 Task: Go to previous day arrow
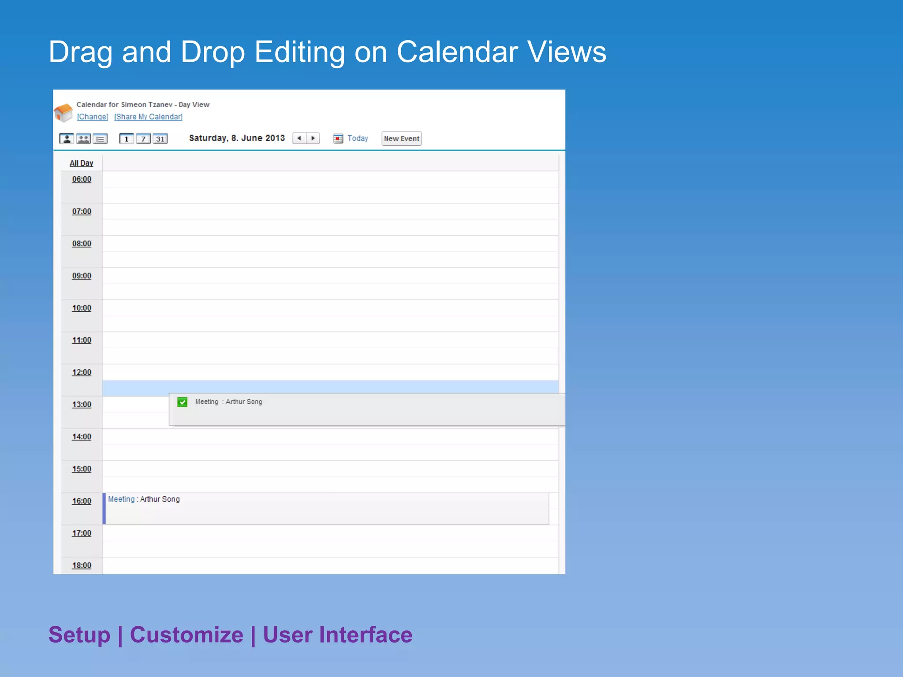[x=299, y=138]
